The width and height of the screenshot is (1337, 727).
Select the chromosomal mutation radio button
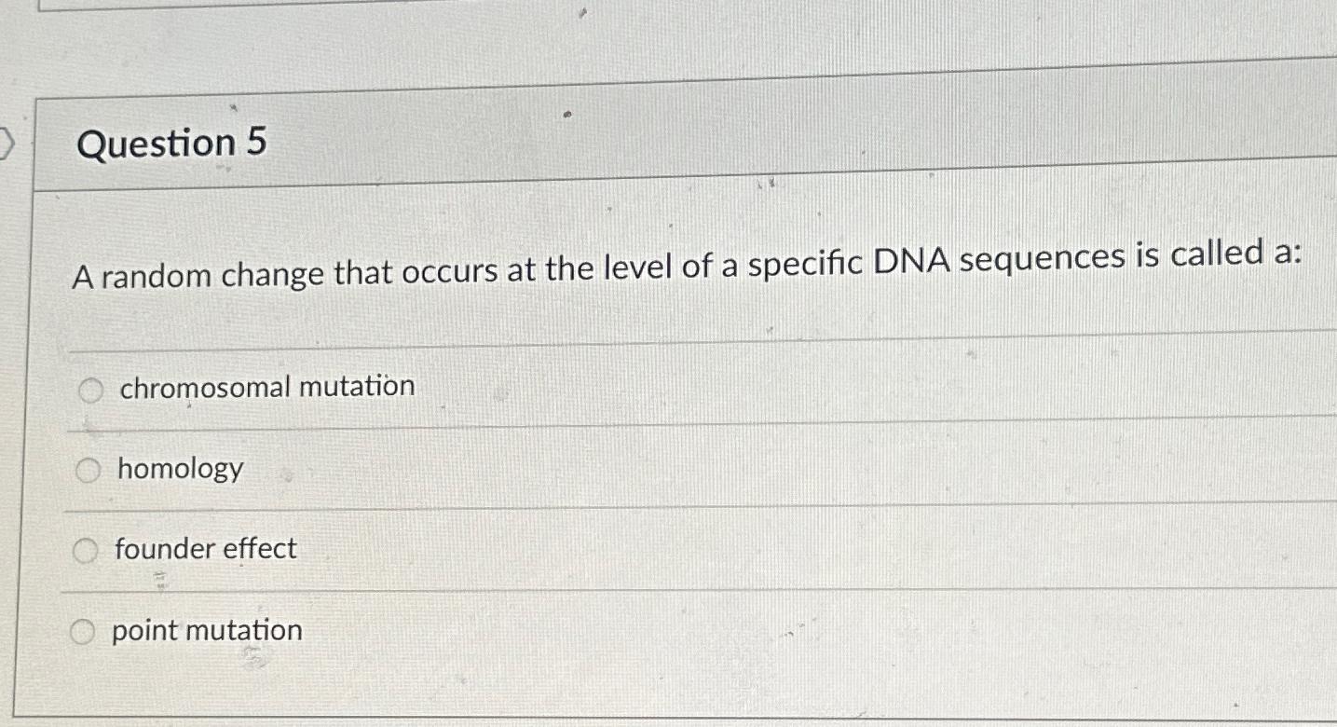pyautogui.click(x=91, y=389)
